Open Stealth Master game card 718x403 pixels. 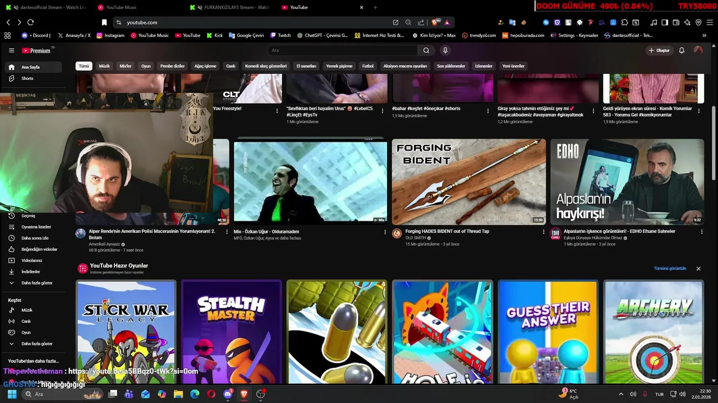click(231, 332)
